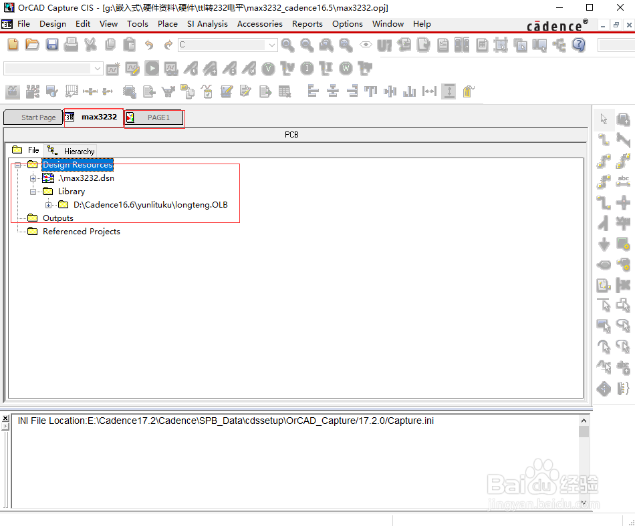
Task: Open the Place menu
Action: click(x=168, y=24)
